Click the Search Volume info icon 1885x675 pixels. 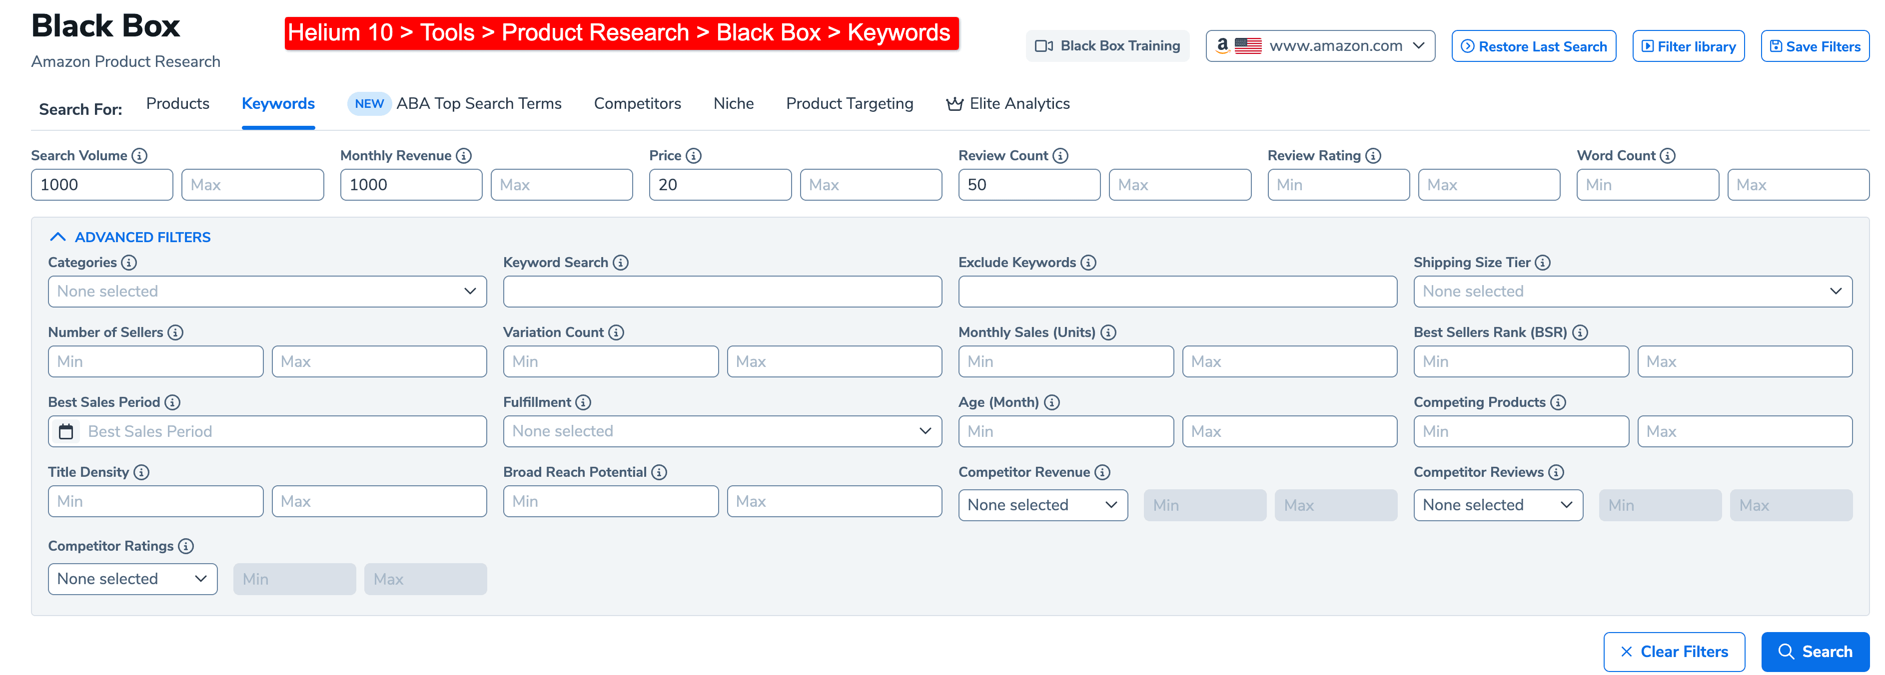click(x=139, y=156)
